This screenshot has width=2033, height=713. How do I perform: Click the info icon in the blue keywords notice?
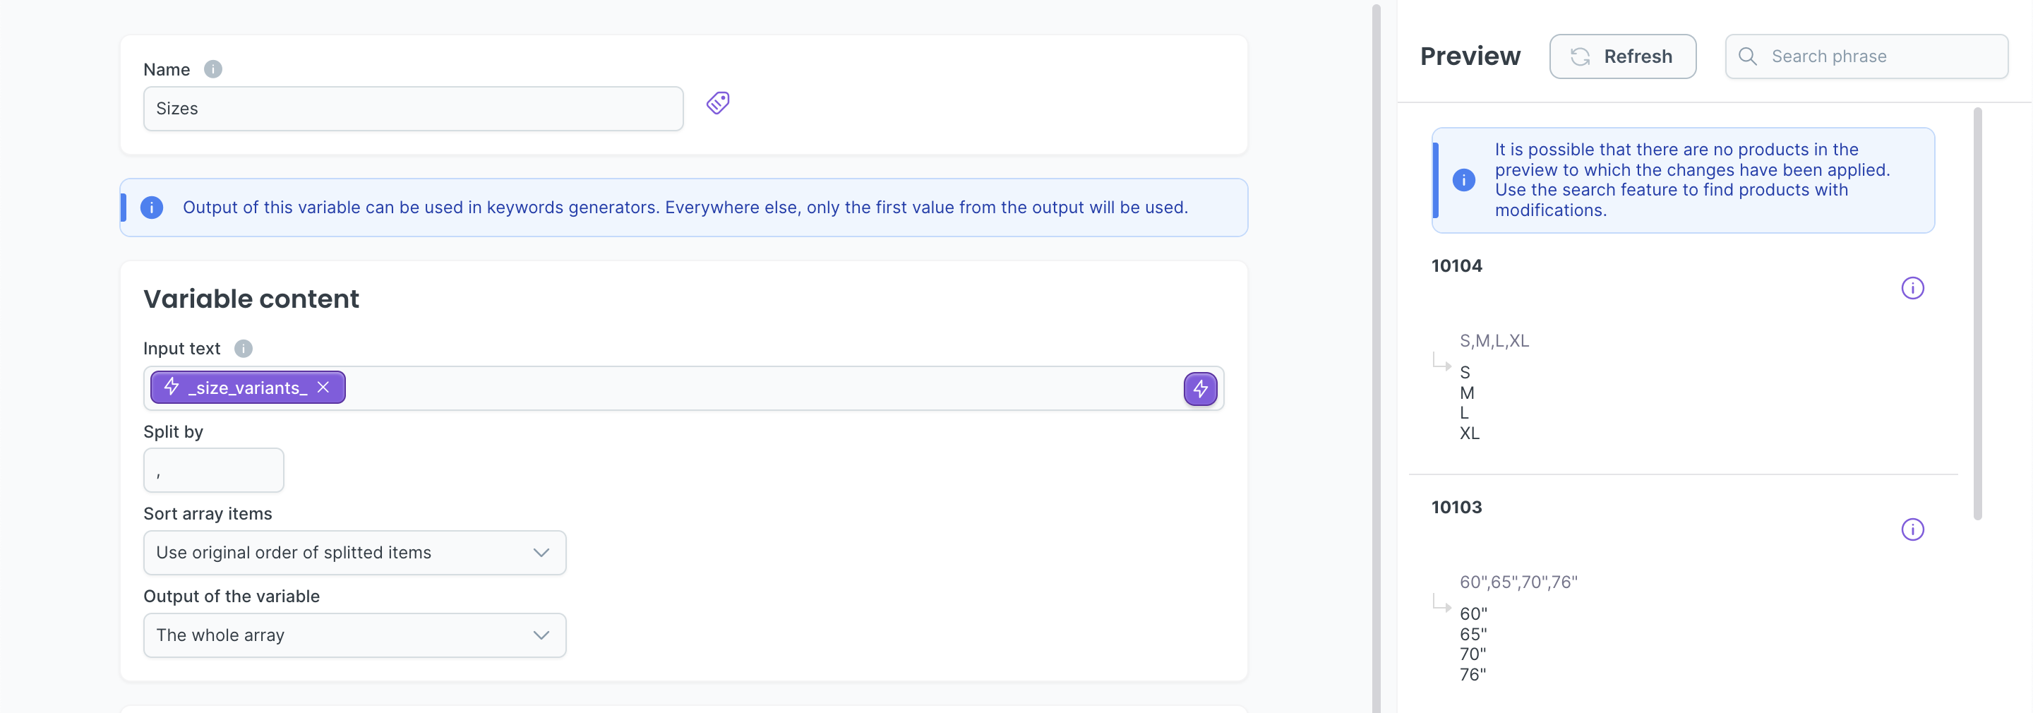tap(152, 208)
